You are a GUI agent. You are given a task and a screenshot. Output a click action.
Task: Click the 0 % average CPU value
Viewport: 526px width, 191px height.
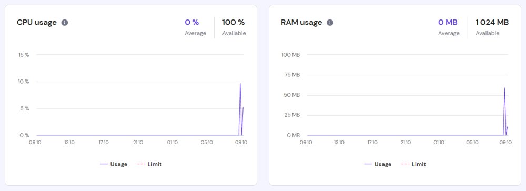tap(192, 23)
